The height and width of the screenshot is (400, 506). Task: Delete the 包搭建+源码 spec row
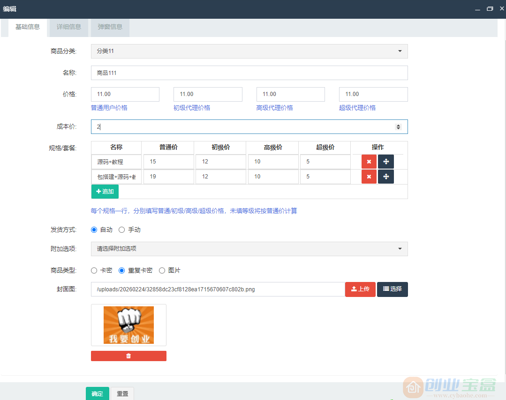pos(369,177)
